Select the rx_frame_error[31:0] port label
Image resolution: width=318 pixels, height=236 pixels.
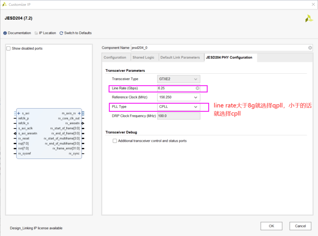(x=66, y=149)
